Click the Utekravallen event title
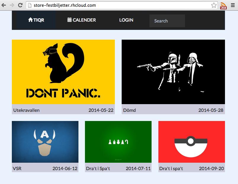238x184 pixels. pyautogui.click(x=26, y=110)
